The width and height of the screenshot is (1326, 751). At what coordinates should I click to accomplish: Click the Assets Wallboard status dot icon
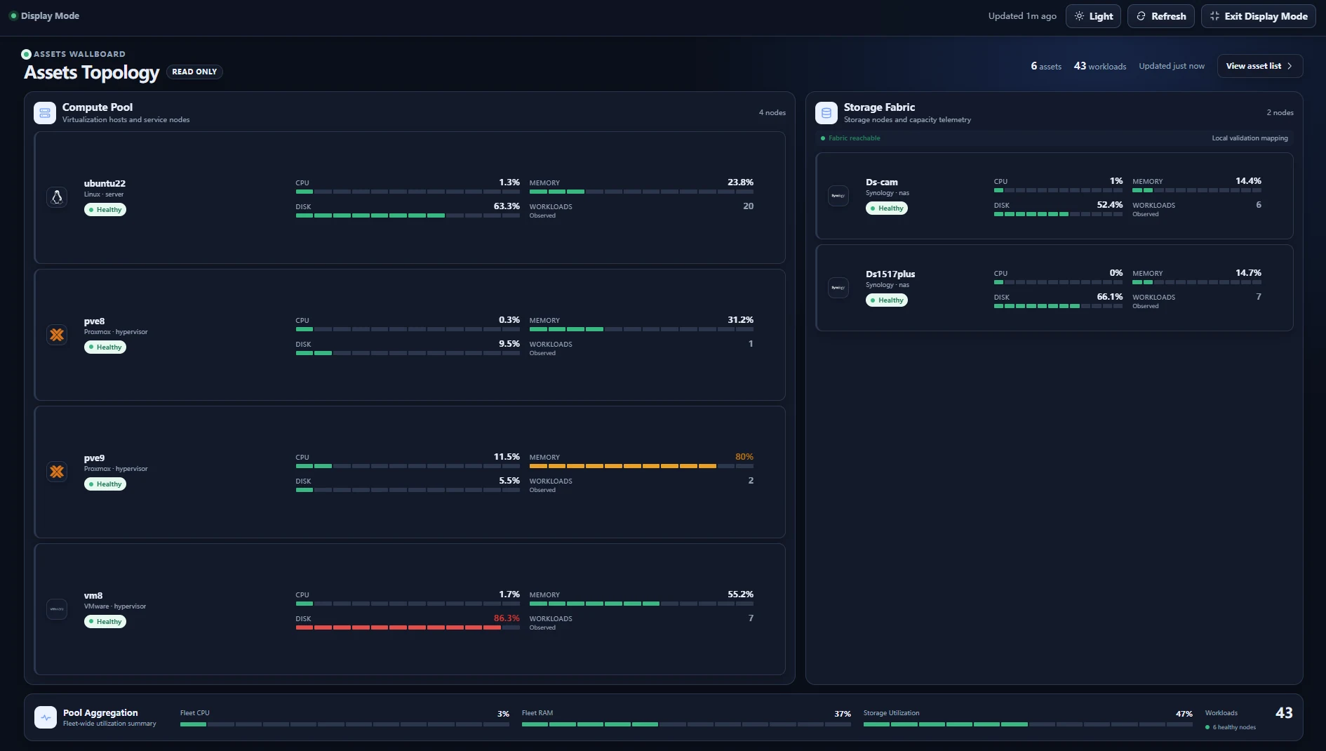pyautogui.click(x=26, y=54)
